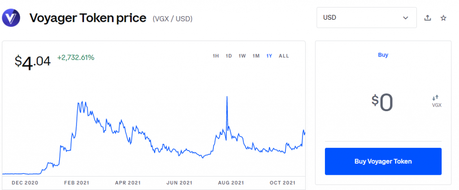Screen dimensions: 459x190
Task: Click the FEB 2021 axis label
Action: [77, 183]
